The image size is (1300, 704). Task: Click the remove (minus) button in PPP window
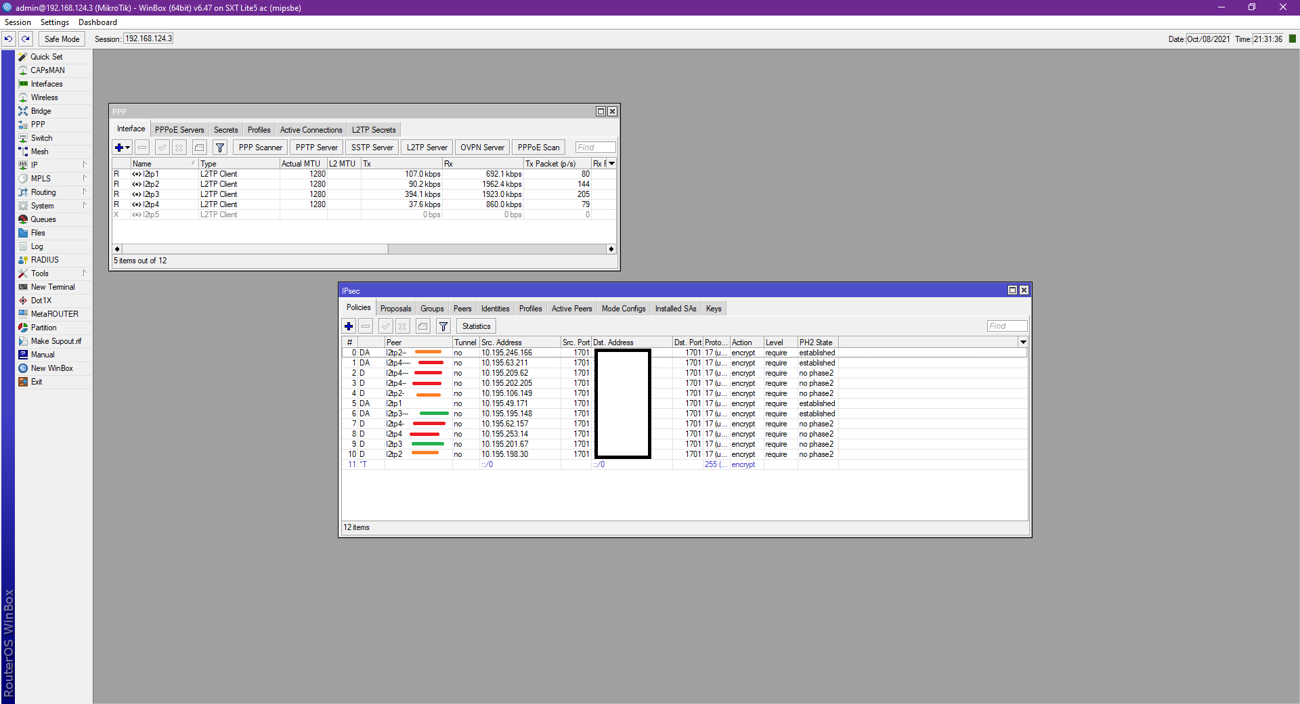[x=142, y=148]
